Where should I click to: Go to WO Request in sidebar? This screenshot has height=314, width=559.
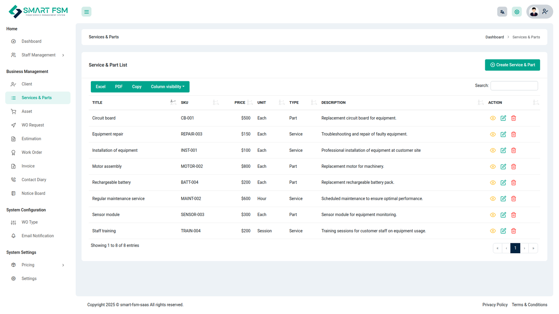[33, 125]
